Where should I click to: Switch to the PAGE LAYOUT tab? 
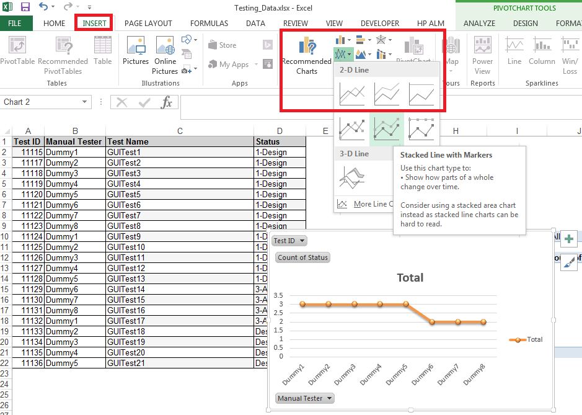[148, 24]
